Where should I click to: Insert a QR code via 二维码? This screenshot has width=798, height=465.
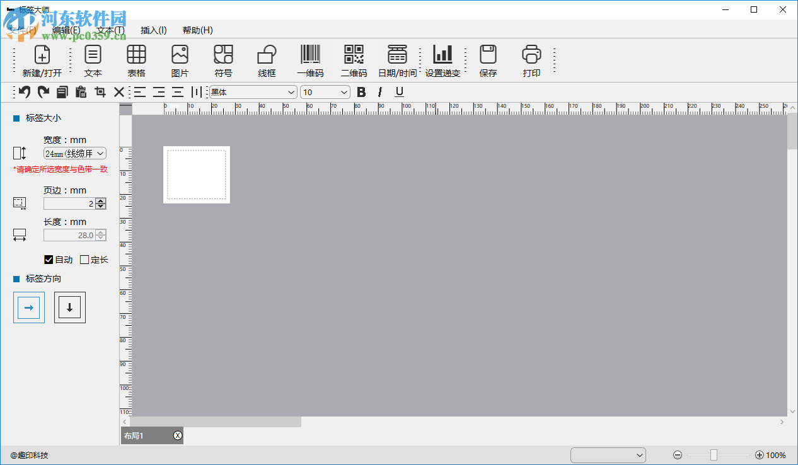(354, 55)
